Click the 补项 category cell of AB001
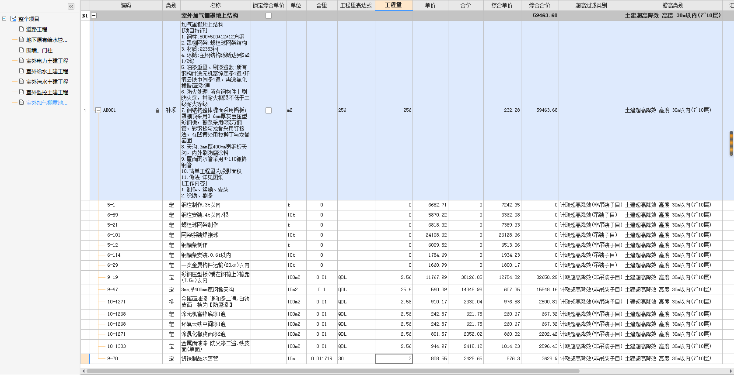734x375 pixels. coord(171,110)
